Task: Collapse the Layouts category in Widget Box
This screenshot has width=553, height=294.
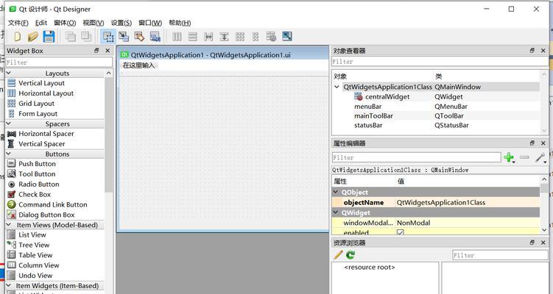Action: pyautogui.click(x=9, y=73)
